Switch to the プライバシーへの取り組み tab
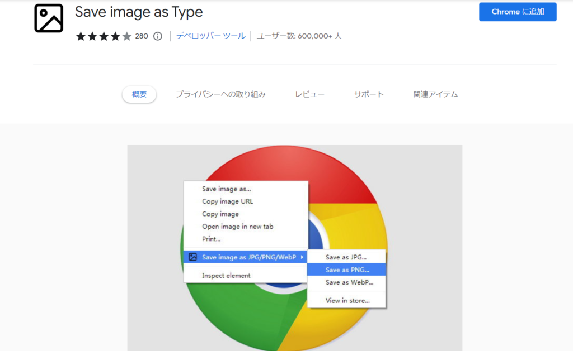This screenshot has width=573, height=351. 220,94
